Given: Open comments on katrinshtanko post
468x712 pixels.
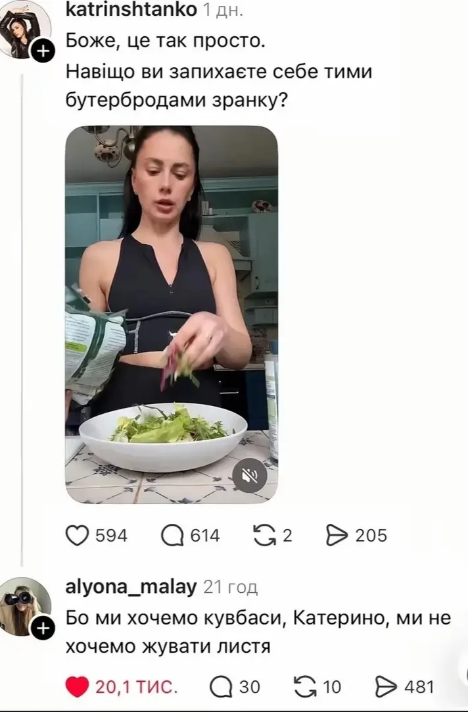Looking at the screenshot, I should click(172, 536).
